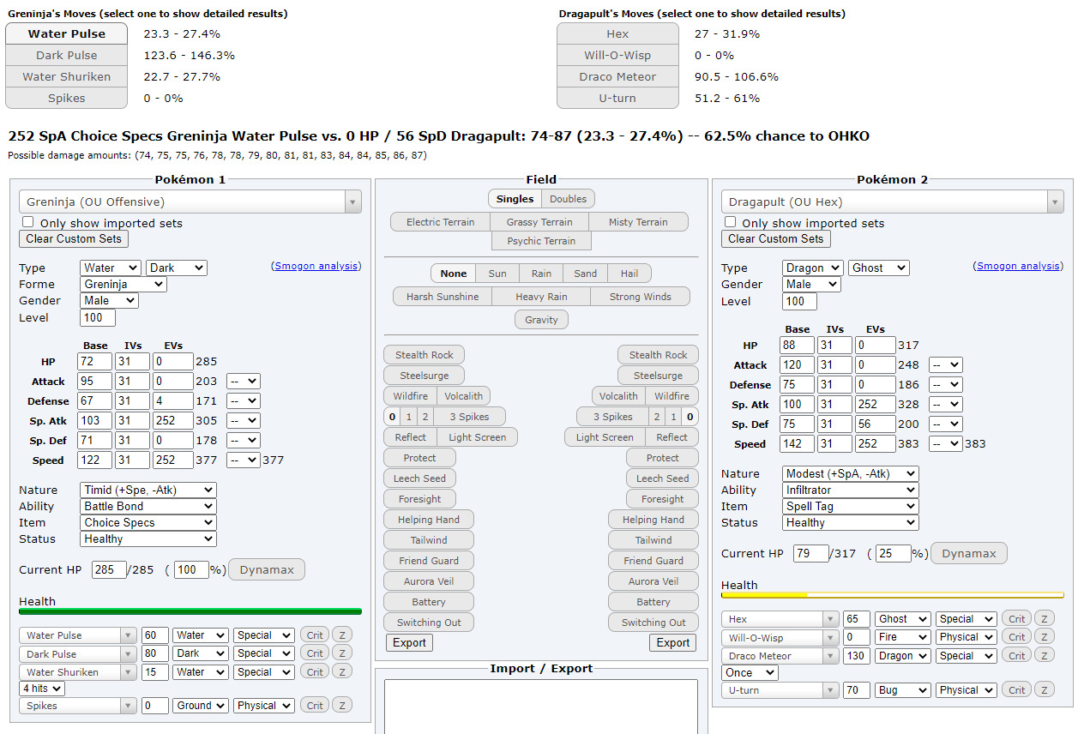The width and height of the screenshot is (1084, 734).
Task: Click Greninja's Level input field
Action: (98, 317)
